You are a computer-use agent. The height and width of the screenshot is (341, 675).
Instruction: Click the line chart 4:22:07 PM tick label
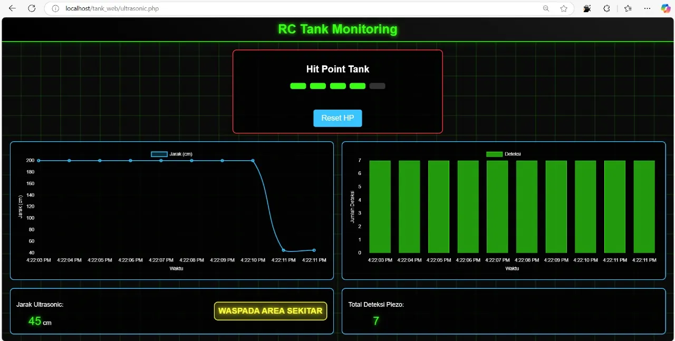point(161,260)
